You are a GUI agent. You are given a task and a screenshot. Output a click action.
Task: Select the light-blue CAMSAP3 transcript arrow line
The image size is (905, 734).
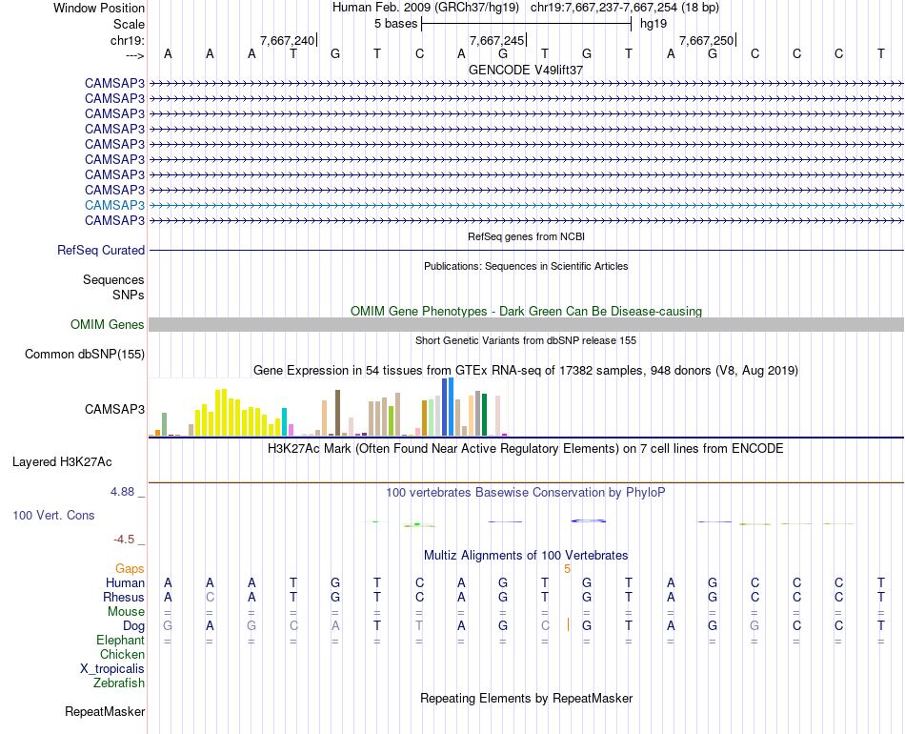526,206
